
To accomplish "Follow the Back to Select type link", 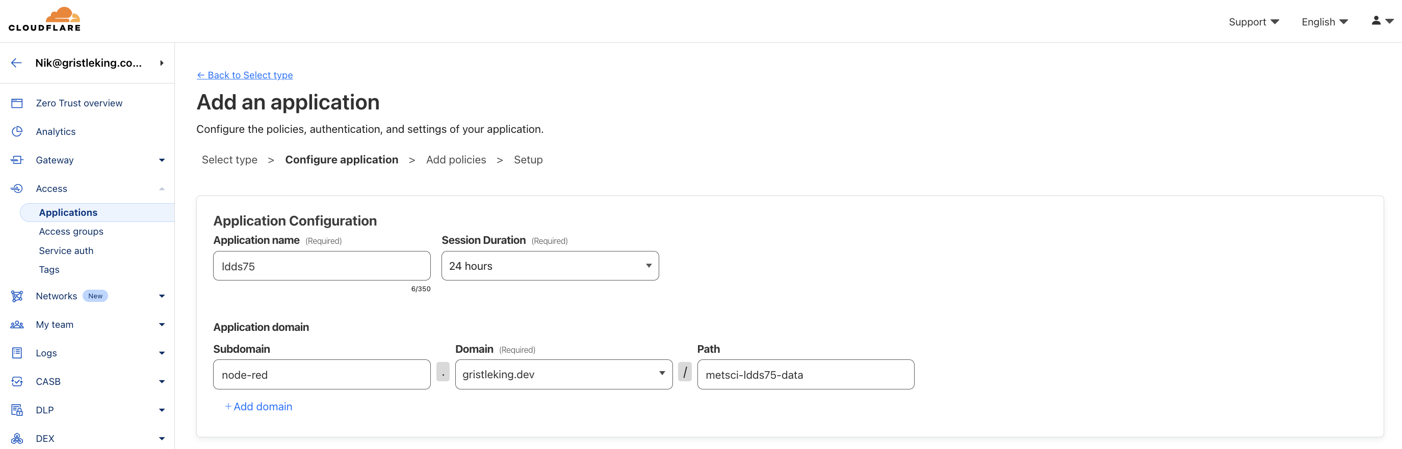I will click(x=244, y=75).
